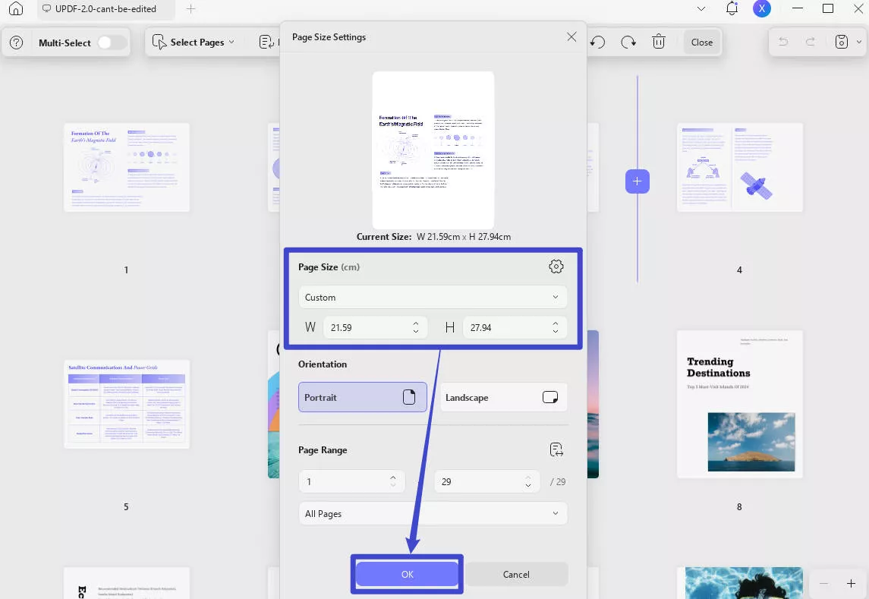Click the help question mark icon

tap(16, 43)
